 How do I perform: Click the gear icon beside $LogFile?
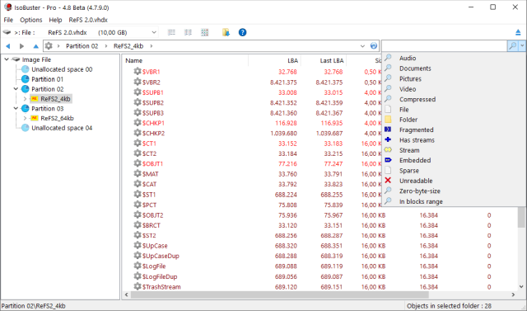click(138, 266)
